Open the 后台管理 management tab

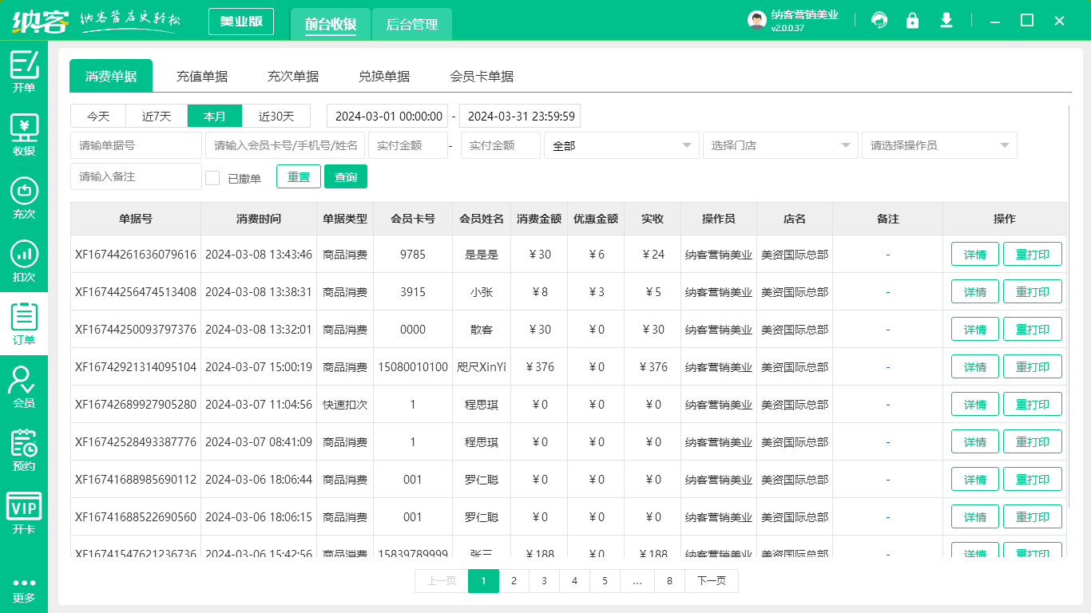click(412, 25)
